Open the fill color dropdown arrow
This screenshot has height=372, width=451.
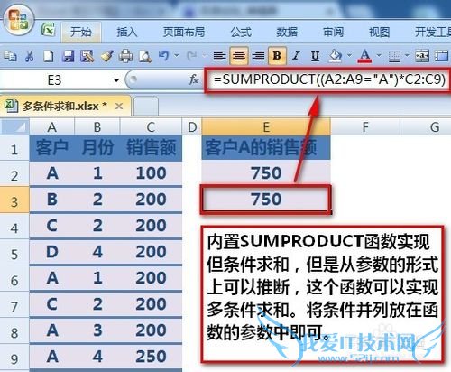click(349, 56)
